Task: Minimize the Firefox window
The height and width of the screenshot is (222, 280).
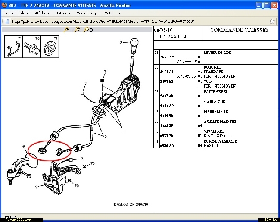Action: [259, 5]
